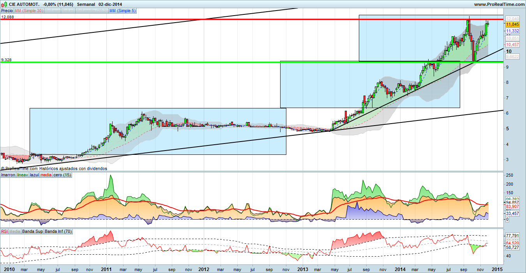
Task: Click the blue 11,332 price tag
Action: pyautogui.click(x=512, y=31)
